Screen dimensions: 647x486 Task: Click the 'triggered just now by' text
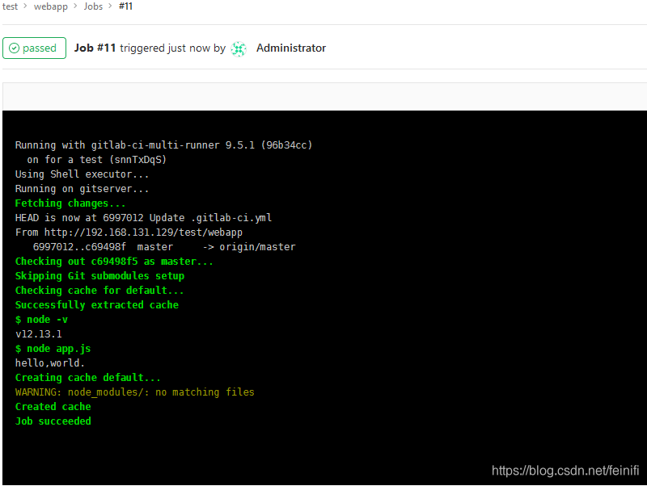click(x=172, y=48)
